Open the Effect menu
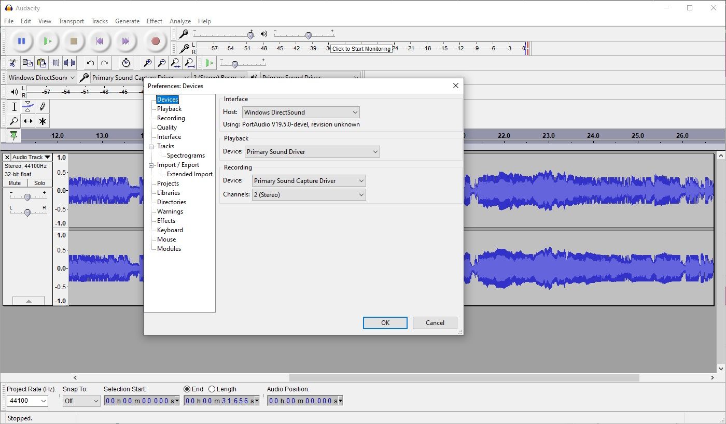 155,21
